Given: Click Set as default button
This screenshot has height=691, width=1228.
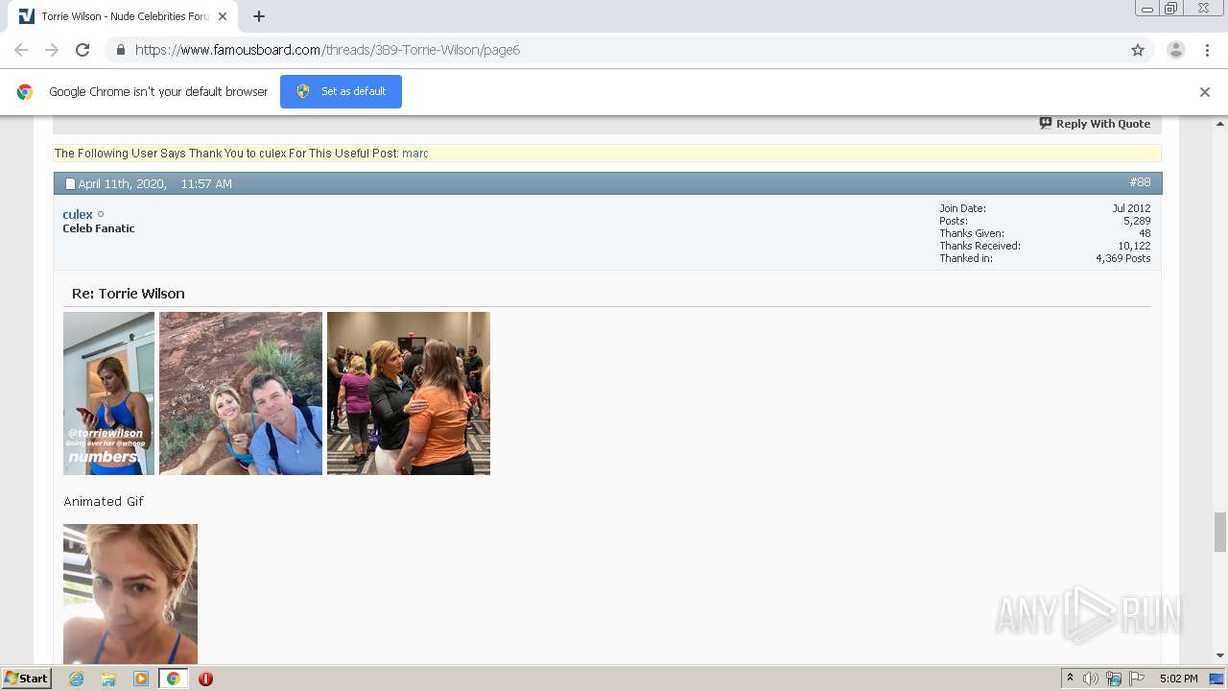Looking at the screenshot, I should (341, 91).
